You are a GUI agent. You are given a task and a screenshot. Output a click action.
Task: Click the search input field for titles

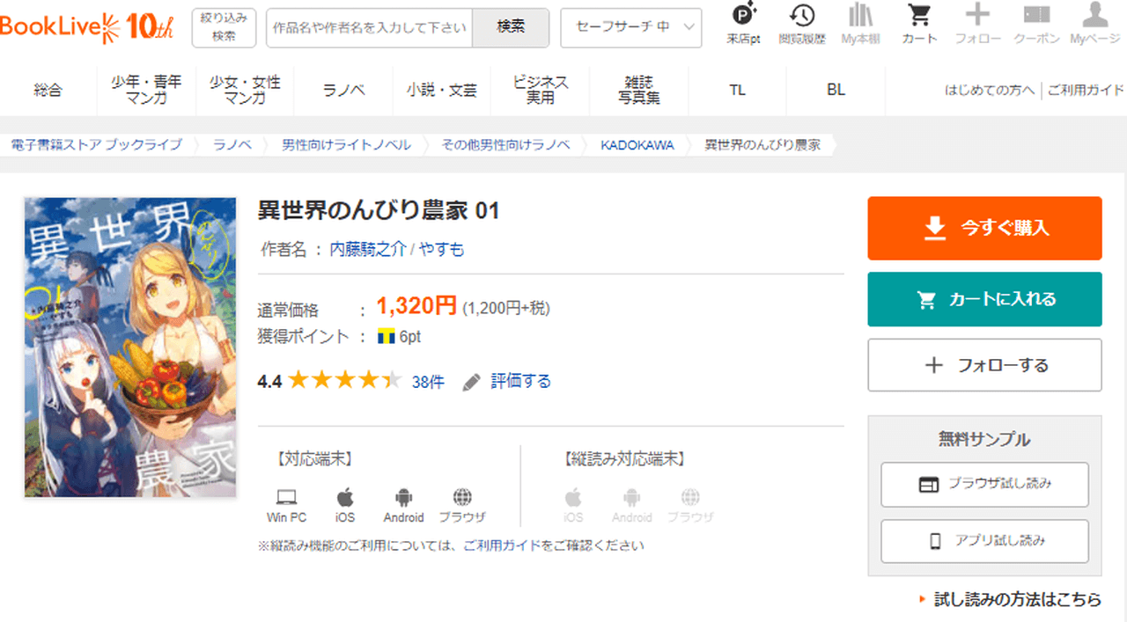pos(369,27)
